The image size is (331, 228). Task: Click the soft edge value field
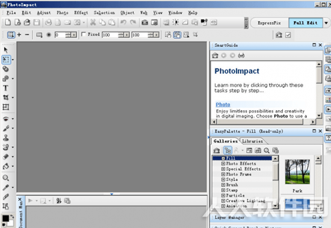60,35
